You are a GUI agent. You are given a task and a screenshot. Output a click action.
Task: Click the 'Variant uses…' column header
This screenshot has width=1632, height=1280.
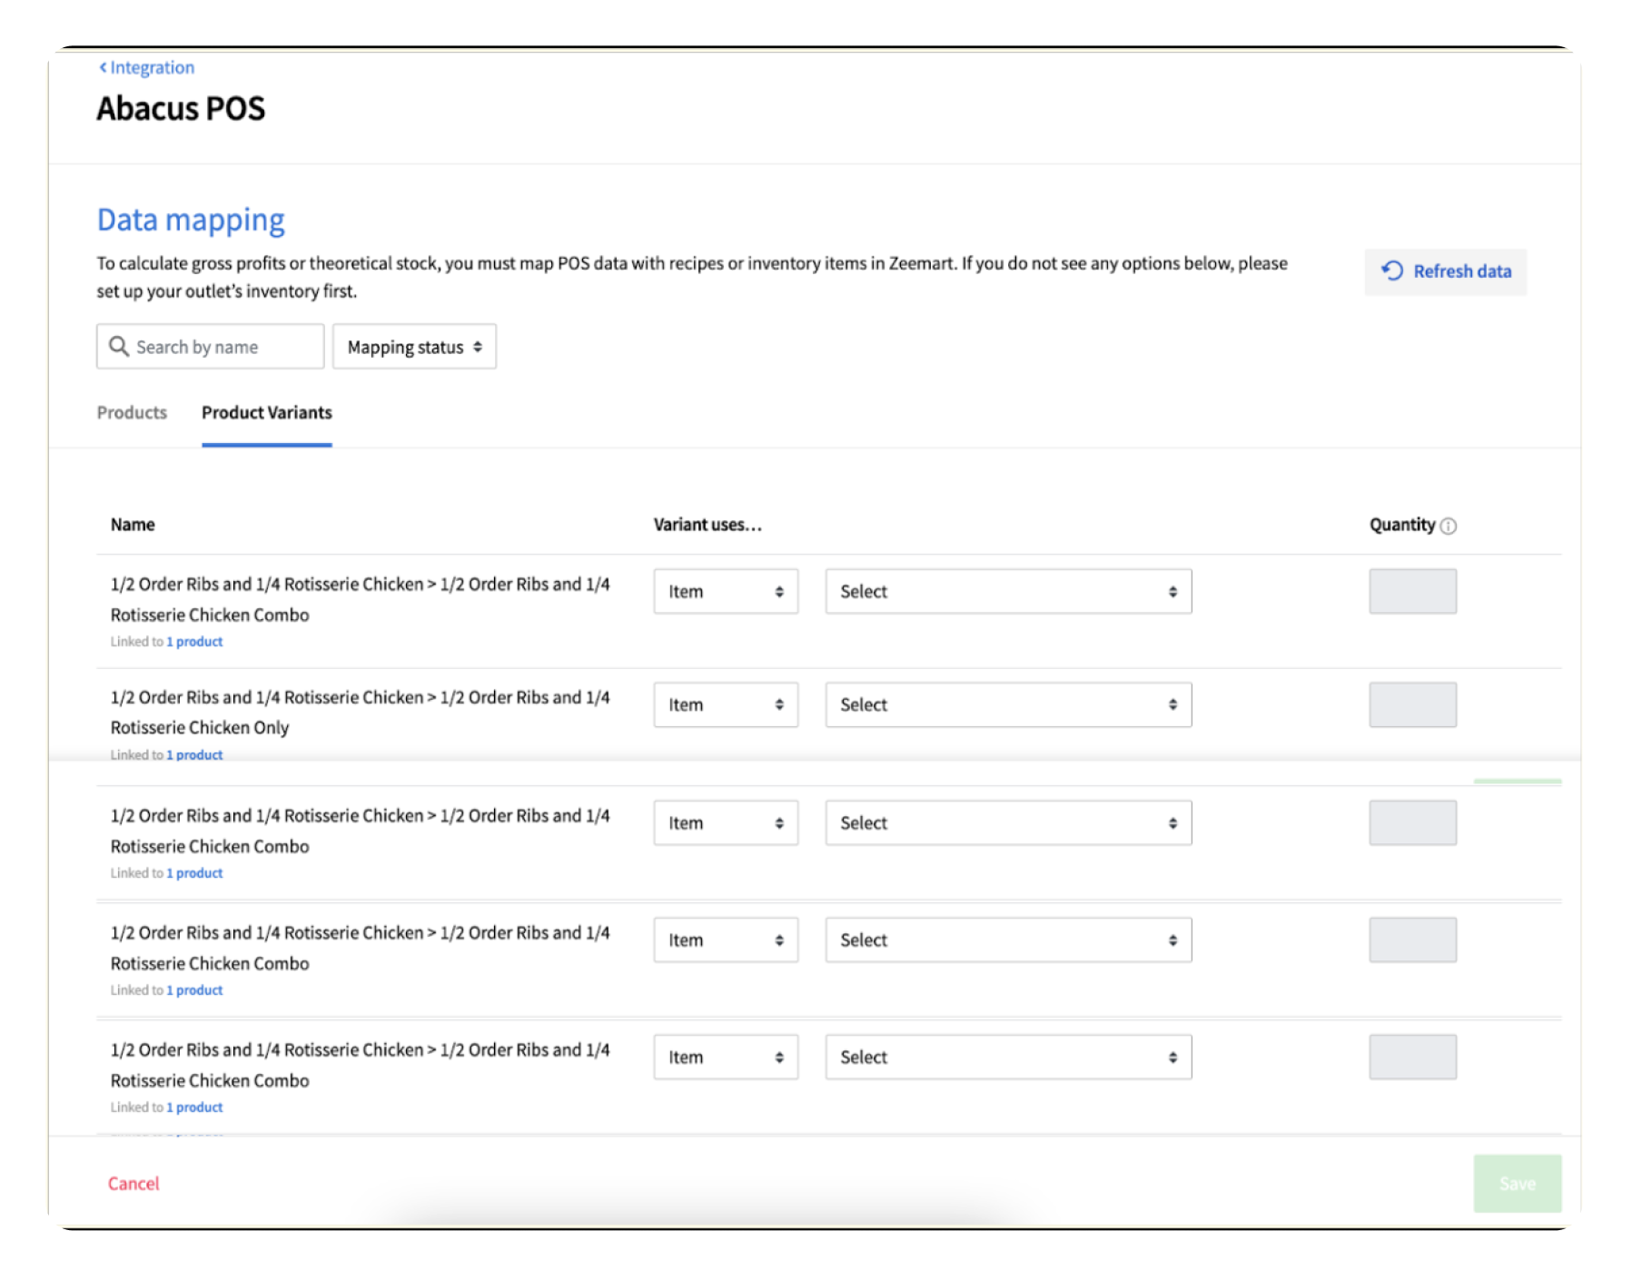pyautogui.click(x=707, y=525)
